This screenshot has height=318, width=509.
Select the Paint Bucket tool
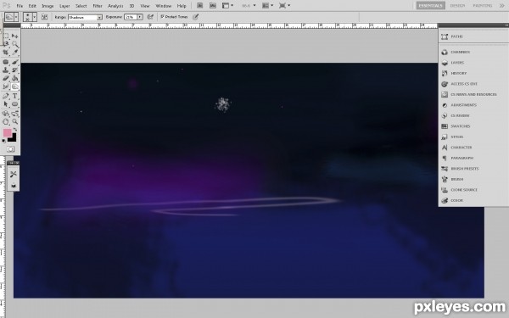click(x=15, y=78)
